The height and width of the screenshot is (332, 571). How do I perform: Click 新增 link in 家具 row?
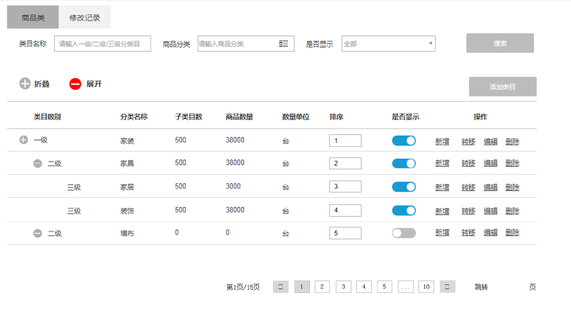[x=442, y=163]
